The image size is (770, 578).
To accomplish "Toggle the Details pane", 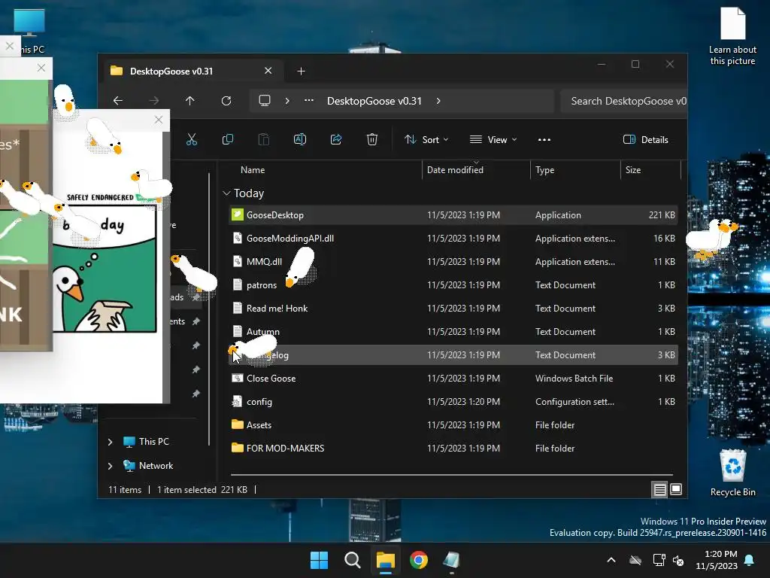I will point(646,139).
